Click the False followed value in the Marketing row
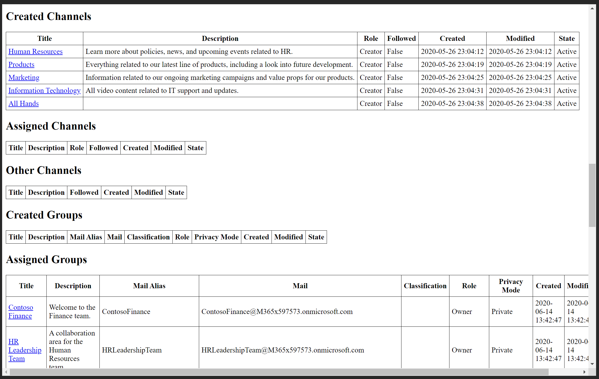 pos(395,77)
